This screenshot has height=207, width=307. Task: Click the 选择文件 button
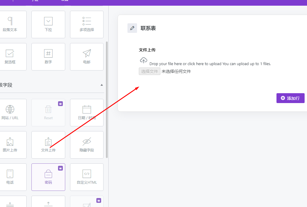coord(150,71)
